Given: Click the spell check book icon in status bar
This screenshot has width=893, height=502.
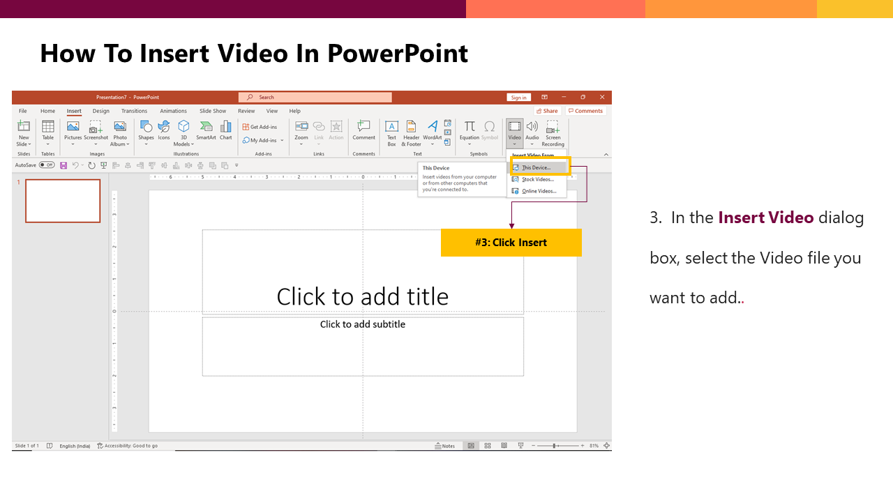Looking at the screenshot, I should pos(50,446).
